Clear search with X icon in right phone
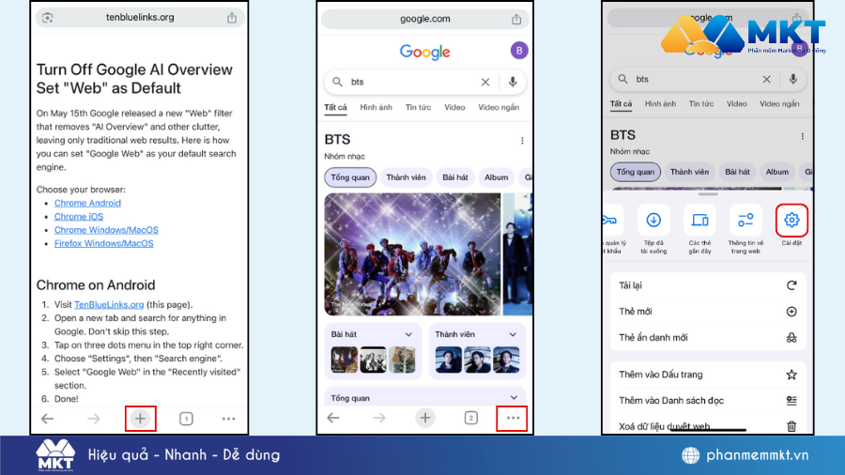The height and width of the screenshot is (475, 845). (x=766, y=79)
